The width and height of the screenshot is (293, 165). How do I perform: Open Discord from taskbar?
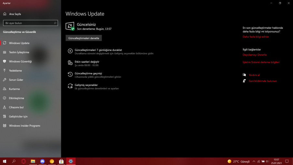[42, 161]
